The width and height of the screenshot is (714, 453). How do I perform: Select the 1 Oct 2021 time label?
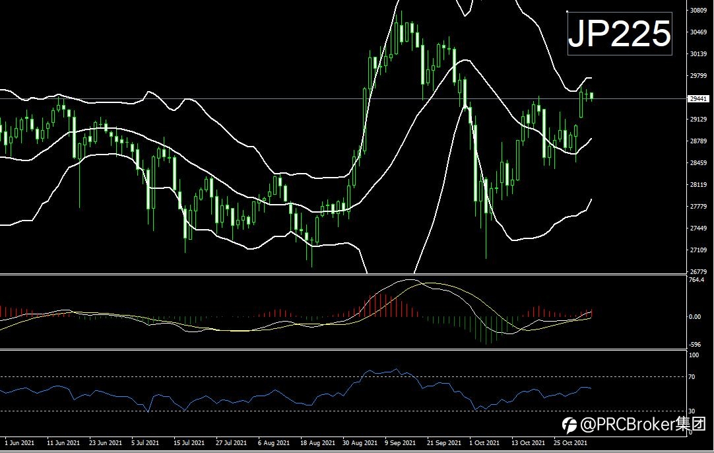click(484, 442)
